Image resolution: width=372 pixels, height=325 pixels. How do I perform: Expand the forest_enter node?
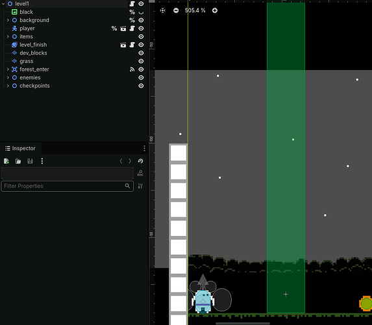[x=8, y=70]
